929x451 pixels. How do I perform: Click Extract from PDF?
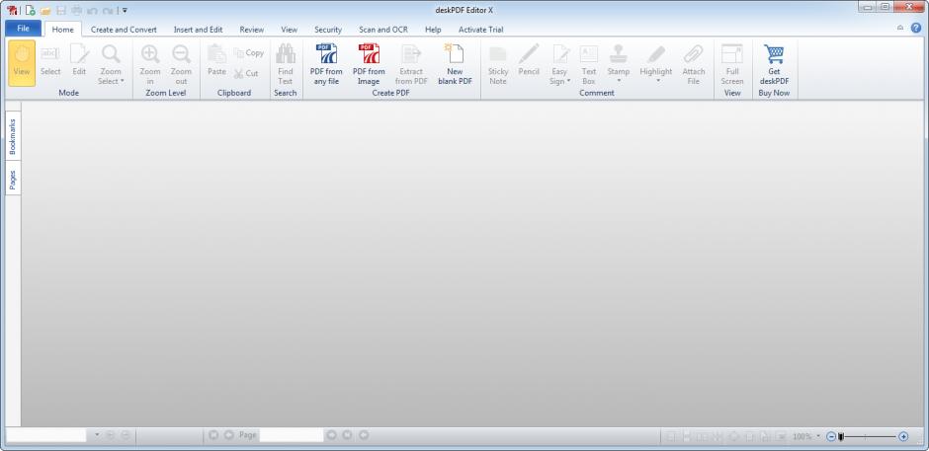tap(411, 63)
